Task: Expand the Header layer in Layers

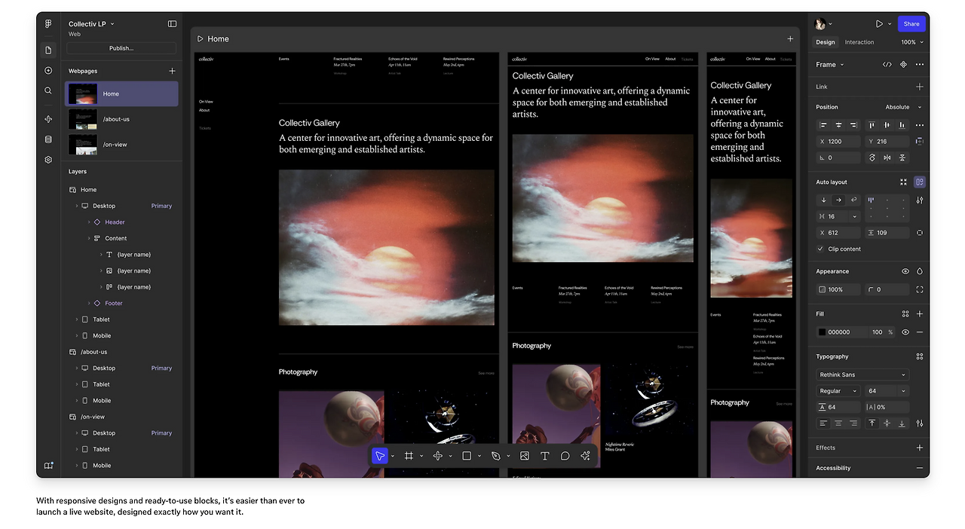Action: pos(89,222)
